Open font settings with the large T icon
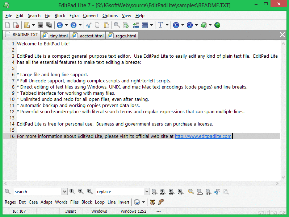The height and width of the screenshot is (217, 289). tap(160, 25)
